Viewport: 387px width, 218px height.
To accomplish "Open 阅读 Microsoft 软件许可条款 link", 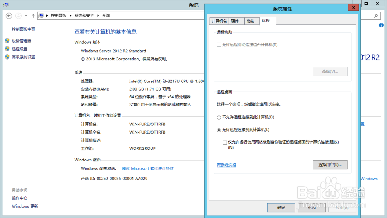I will [x=147, y=168].
